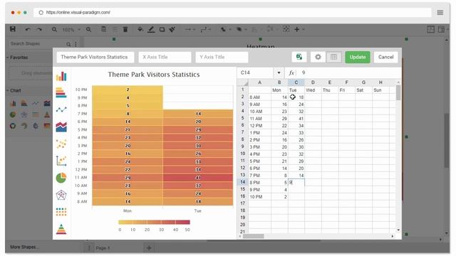Click the Update button
The height and width of the screenshot is (256, 456).
(358, 57)
